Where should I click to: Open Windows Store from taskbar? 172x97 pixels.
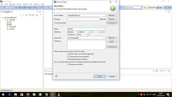(22, 95)
